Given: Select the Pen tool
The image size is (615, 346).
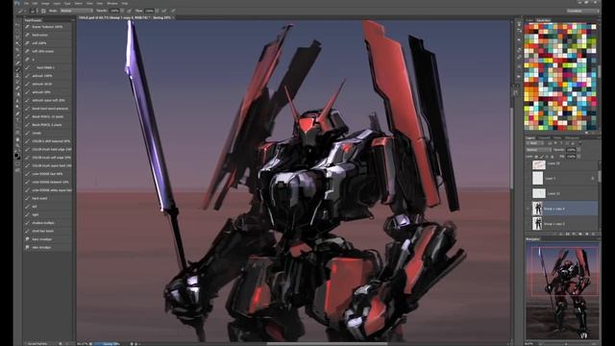Looking at the screenshot, I should coord(17,113).
